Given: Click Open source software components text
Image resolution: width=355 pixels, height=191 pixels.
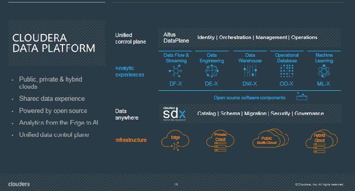Looking at the screenshot, I should click(250, 98).
